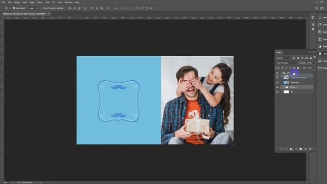Open the Type menu
This screenshot has width=327, height=184.
point(32,2)
